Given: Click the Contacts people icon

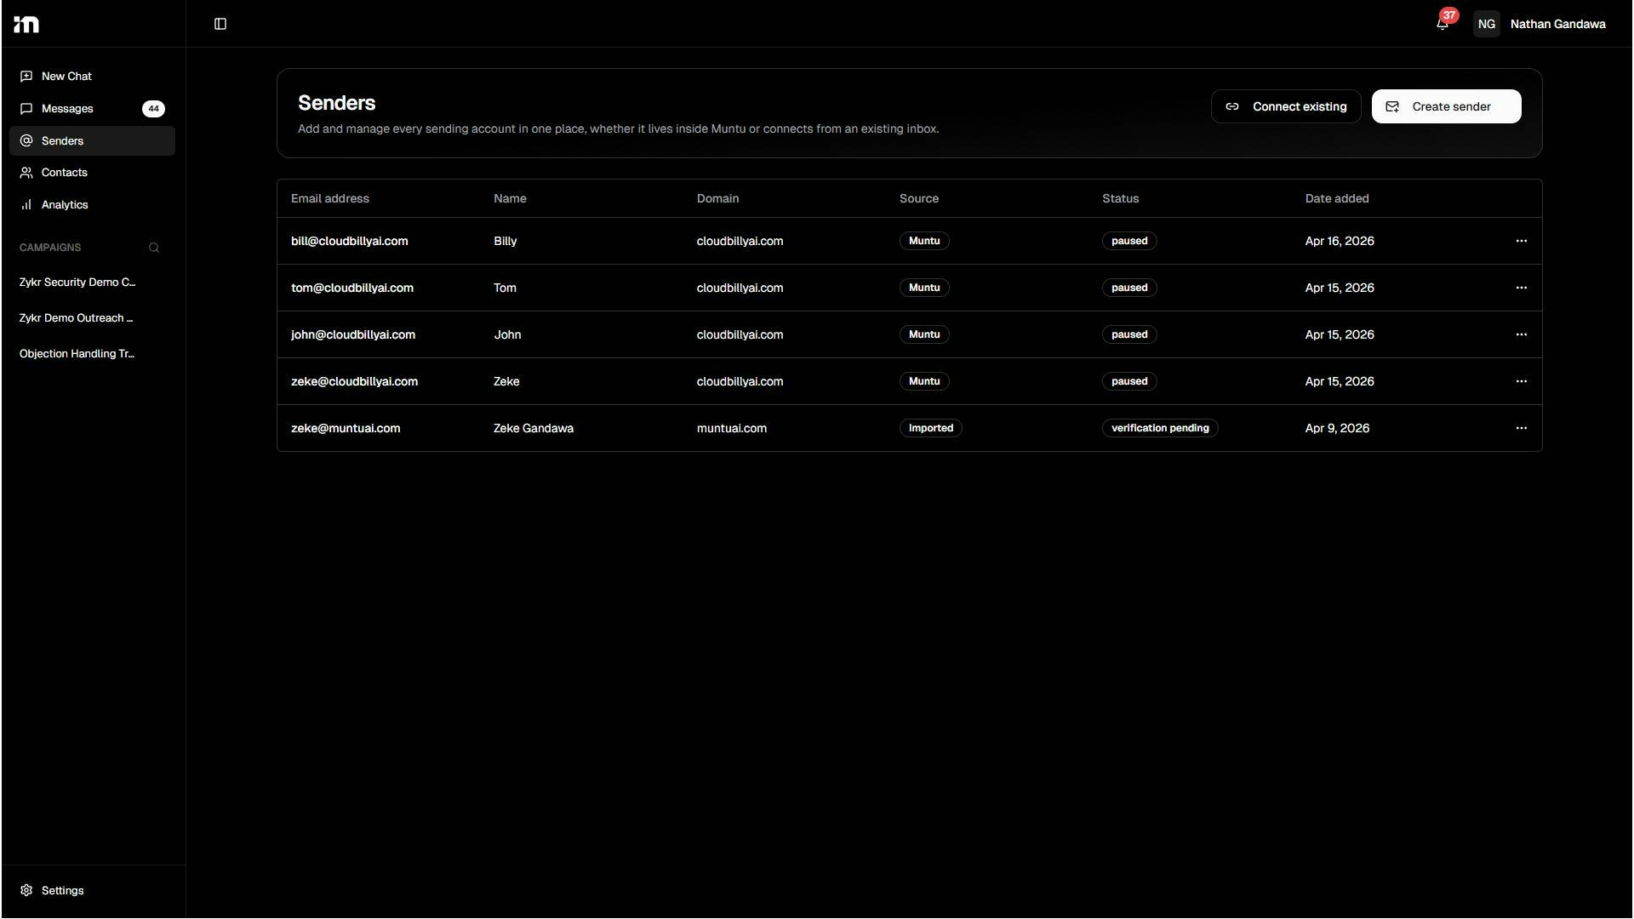Looking at the screenshot, I should point(26,173).
